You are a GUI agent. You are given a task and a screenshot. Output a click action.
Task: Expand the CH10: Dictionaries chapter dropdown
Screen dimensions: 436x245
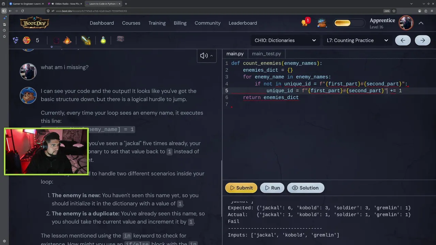click(285, 40)
